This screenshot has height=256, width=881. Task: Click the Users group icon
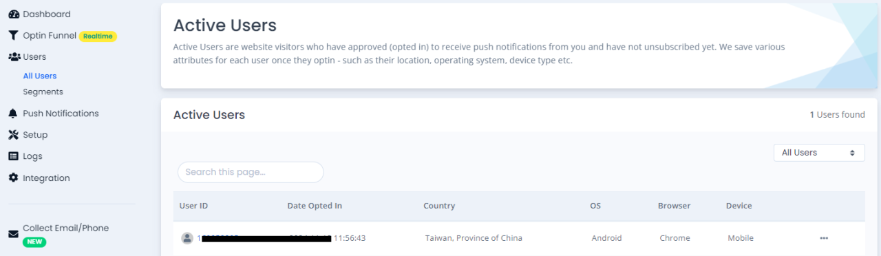click(x=13, y=57)
